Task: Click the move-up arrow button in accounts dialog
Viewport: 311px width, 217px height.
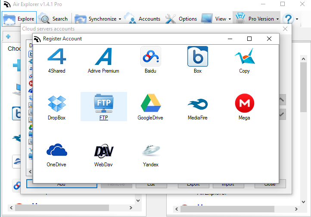Action: (282, 100)
